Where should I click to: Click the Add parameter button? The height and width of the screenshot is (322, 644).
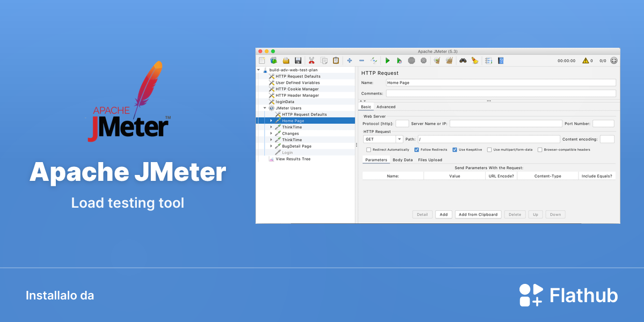[x=444, y=215]
